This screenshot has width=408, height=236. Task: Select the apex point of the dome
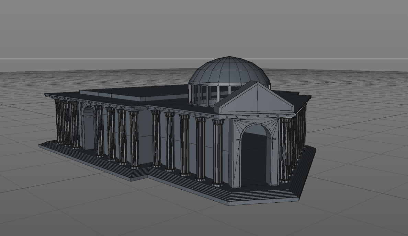point(230,57)
